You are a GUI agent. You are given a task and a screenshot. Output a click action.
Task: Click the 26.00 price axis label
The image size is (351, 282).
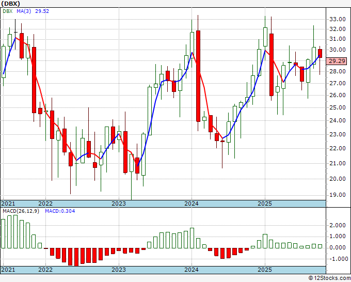[x=338, y=96]
